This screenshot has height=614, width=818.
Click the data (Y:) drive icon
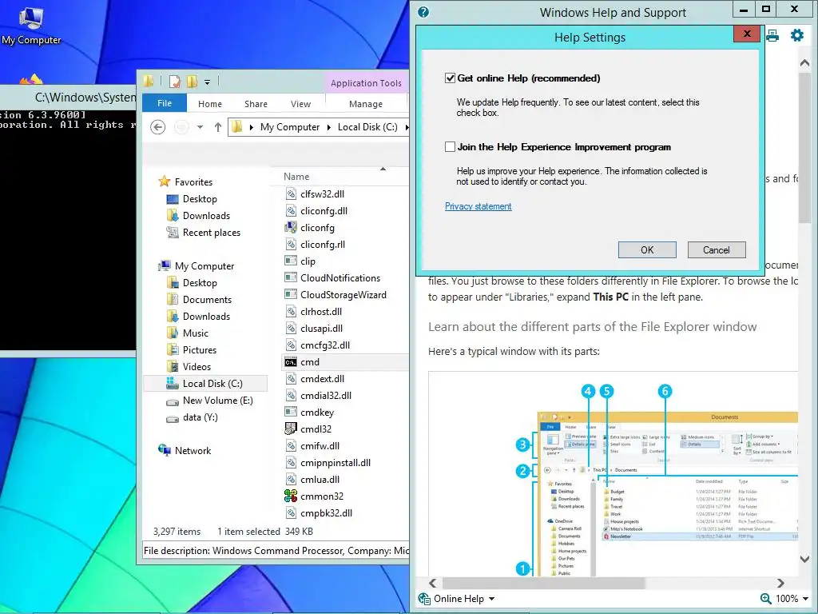click(x=173, y=418)
